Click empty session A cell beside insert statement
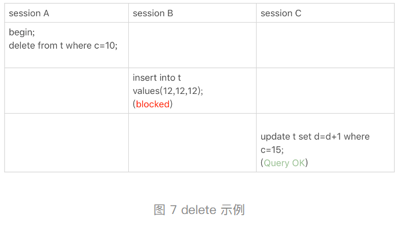This screenshot has width=400, height=236. click(x=67, y=90)
